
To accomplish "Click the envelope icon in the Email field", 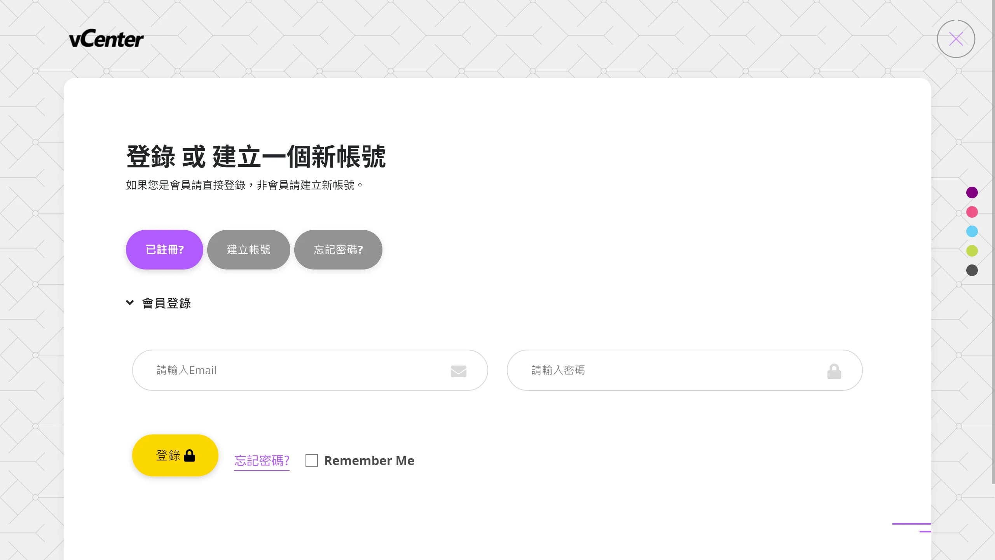I will [x=459, y=371].
